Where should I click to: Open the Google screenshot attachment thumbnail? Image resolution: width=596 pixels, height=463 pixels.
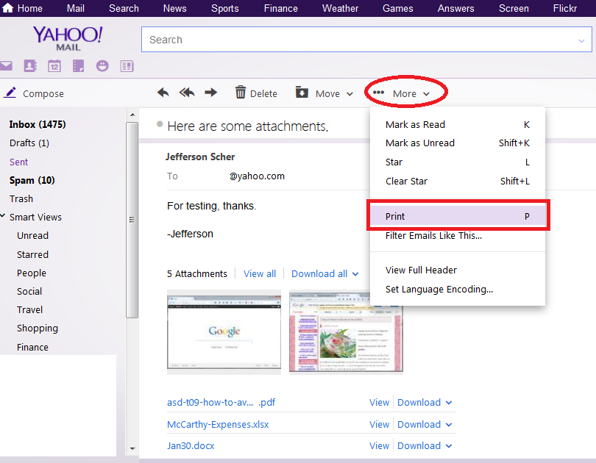(x=224, y=331)
